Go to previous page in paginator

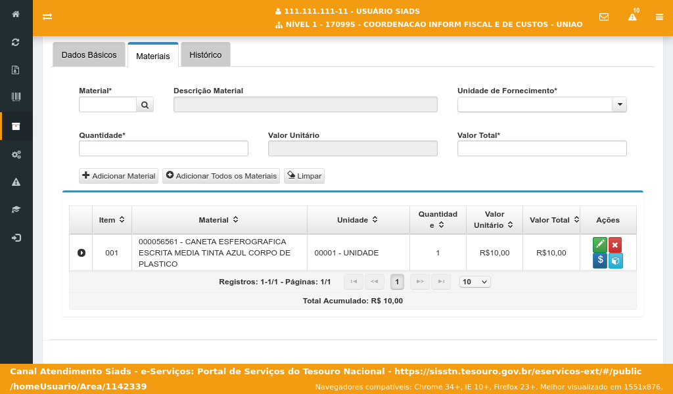[x=374, y=282]
